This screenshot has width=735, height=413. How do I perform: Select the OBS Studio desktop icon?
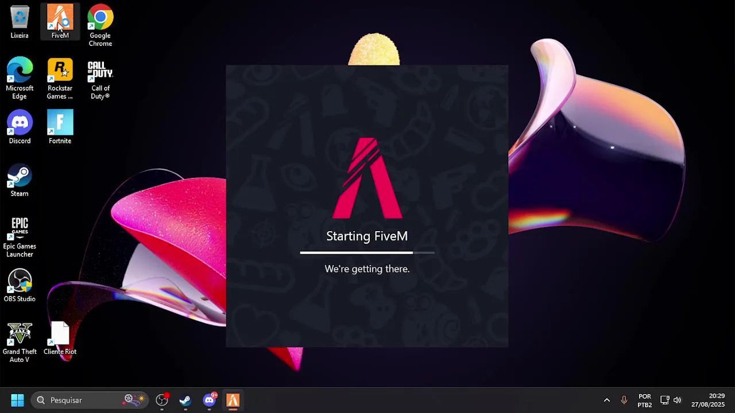(20, 286)
